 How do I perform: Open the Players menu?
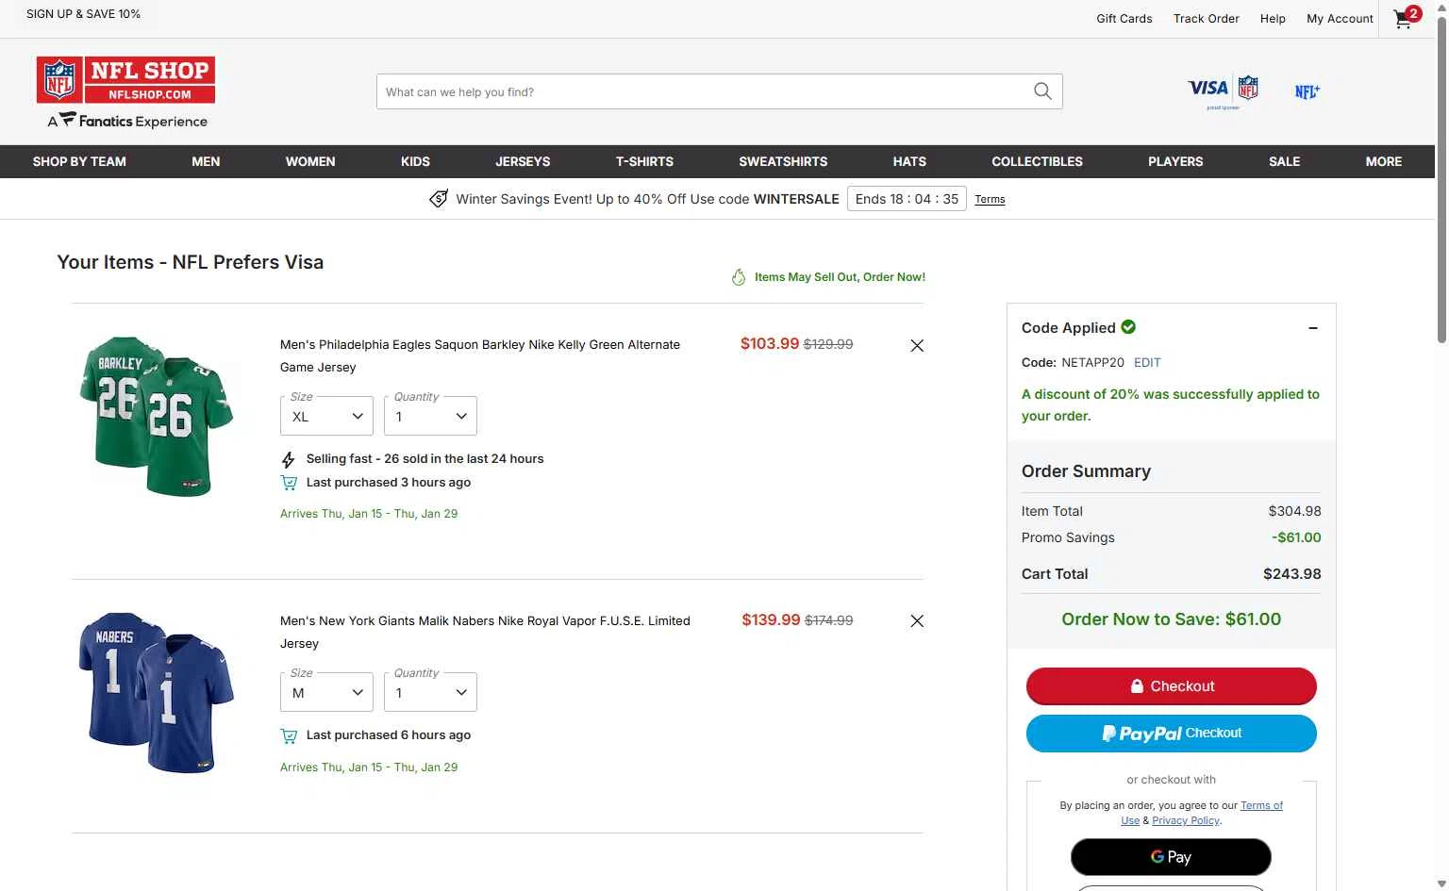pyautogui.click(x=1175, y=161)
